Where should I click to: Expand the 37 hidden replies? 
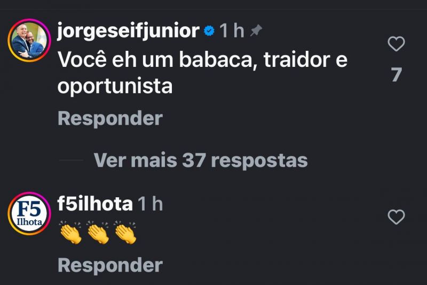pos(201,160)
